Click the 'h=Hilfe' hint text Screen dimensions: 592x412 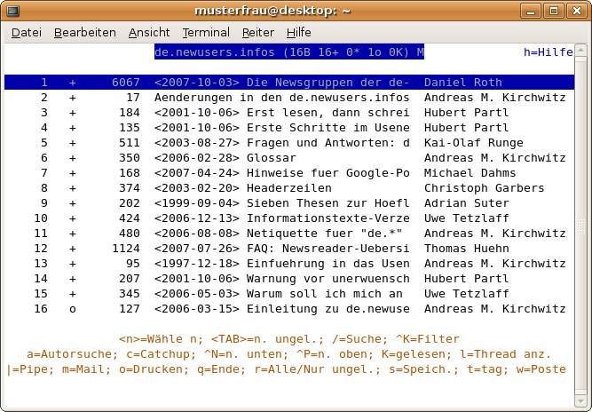548,52
